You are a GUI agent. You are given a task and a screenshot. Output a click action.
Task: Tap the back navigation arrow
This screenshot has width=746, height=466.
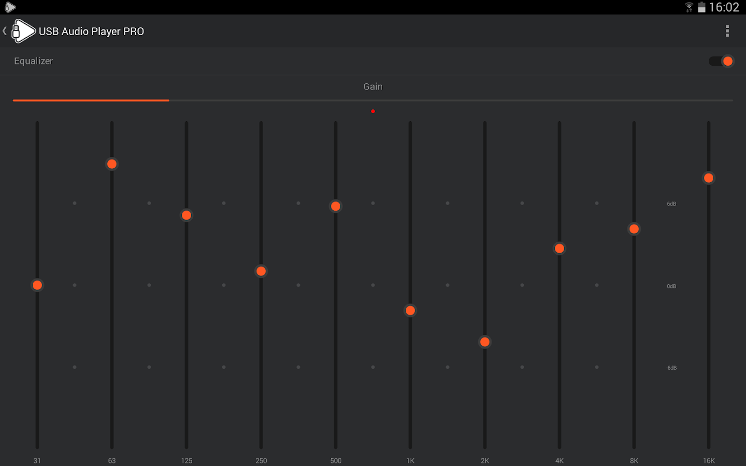(x=5, y=31)
